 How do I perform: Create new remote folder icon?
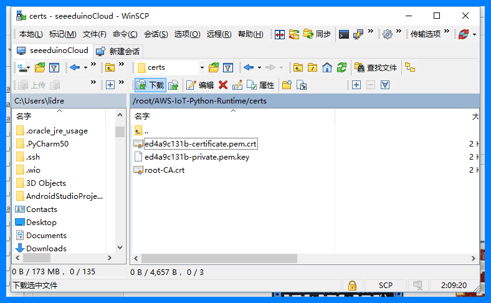tap(287, 85)
